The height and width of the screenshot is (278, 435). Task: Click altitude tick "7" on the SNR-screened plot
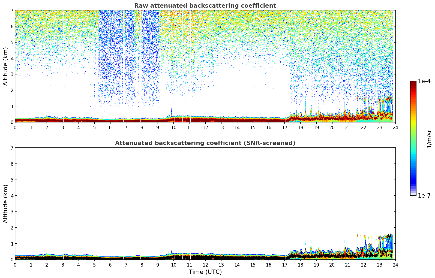[12, 148]
